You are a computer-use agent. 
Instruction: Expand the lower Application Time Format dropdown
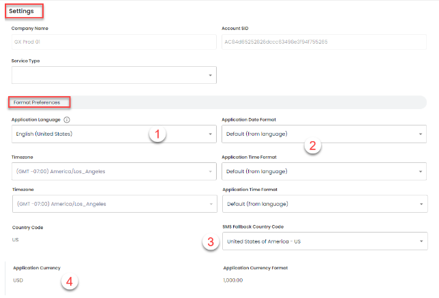pyautogui.click(x=324, y=204)
